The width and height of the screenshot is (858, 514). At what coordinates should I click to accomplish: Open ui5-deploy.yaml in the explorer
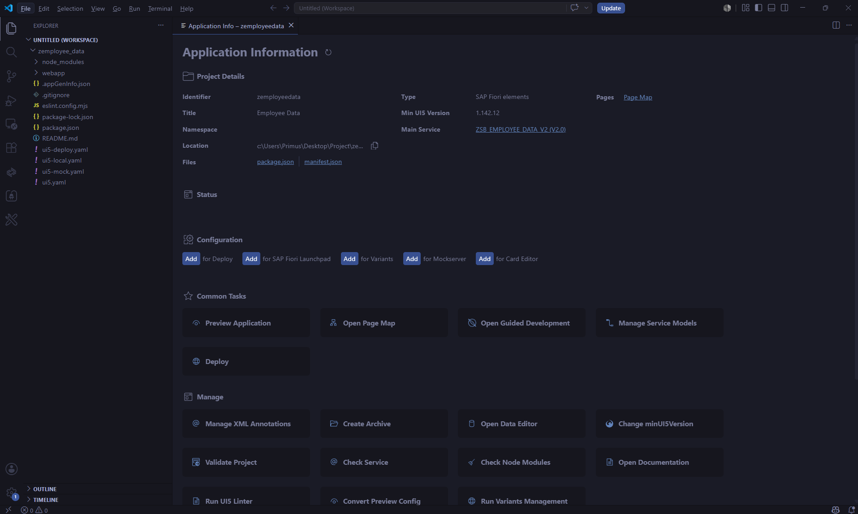point(65,150)
